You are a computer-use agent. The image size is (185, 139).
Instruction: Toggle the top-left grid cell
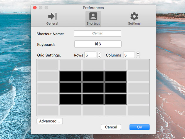pos(48,65)
